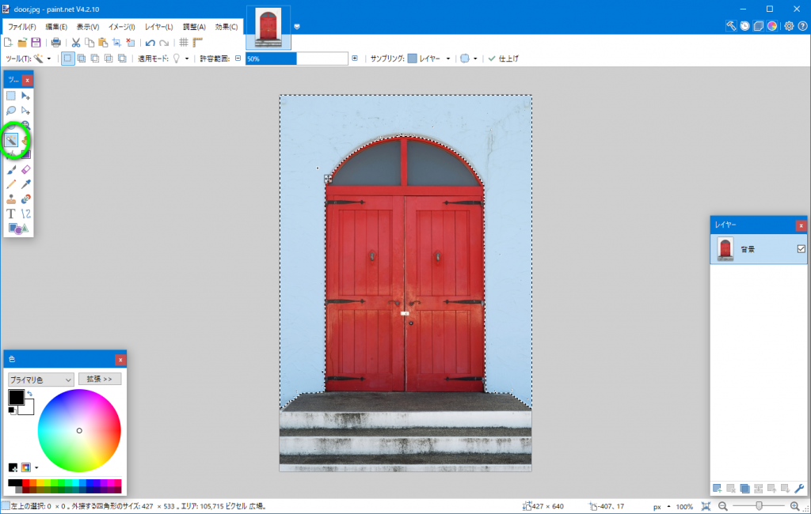Viewport: 811px width, 514px height.
Task: Click the 許容範囲 tolerance slider bar
Action: click(x=296, y=59)
